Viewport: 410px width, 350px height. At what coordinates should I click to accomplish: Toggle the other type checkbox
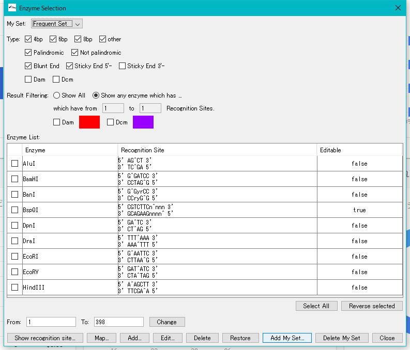(x=102, y=39)
